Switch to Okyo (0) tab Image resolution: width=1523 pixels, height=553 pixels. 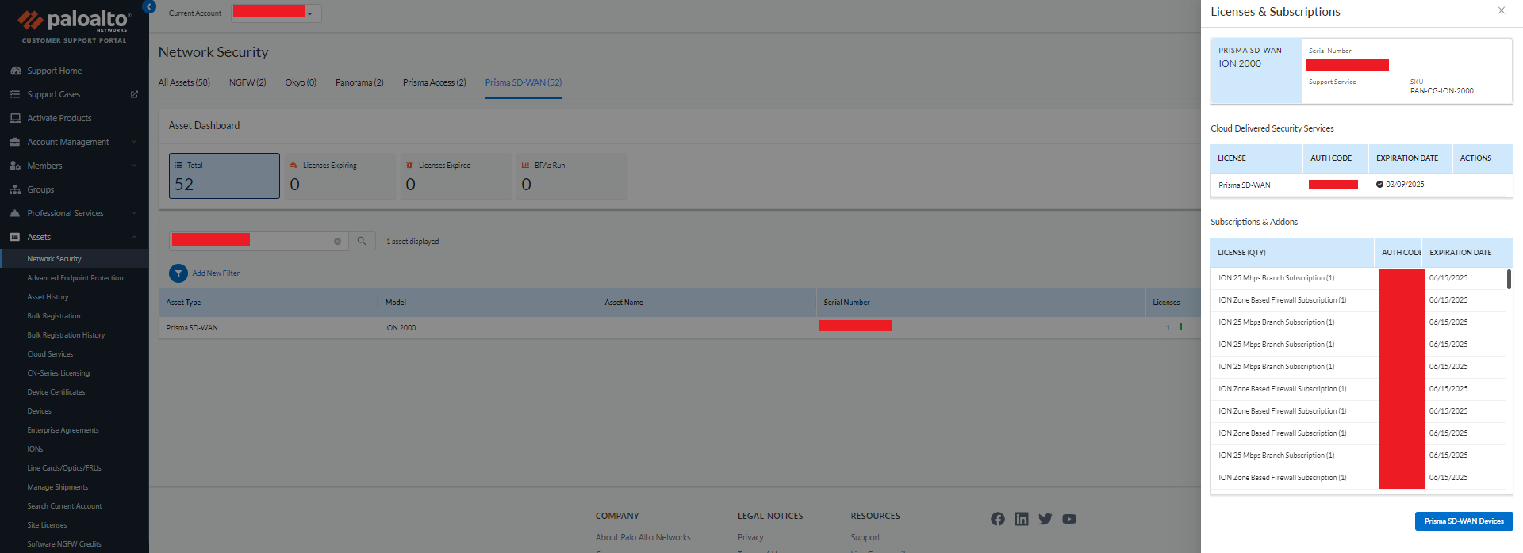coord(301,82)
